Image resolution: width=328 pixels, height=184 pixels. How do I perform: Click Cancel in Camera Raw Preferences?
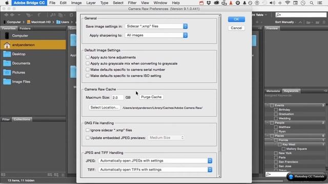tap(236, 28)
